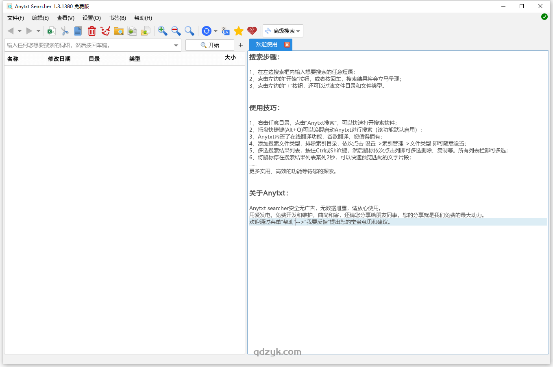
Task: Select the Cut tool in the toolbar
Action: pyautogui.click(x=65, y=30)
